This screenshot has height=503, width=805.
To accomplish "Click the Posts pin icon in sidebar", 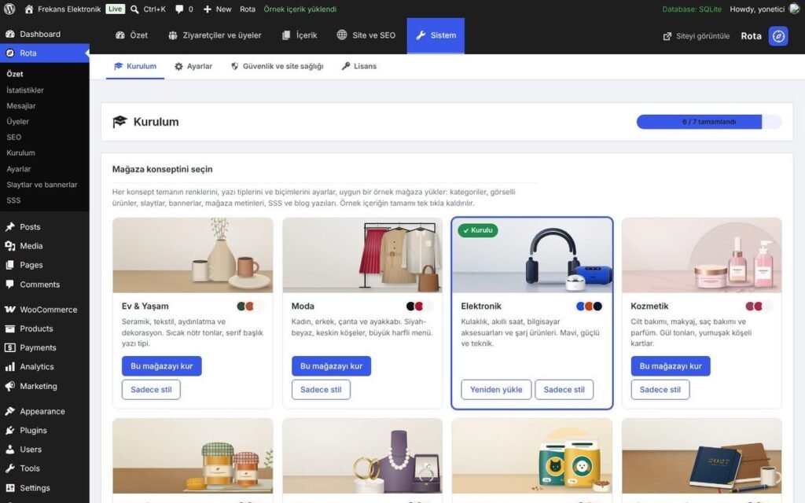I will pyautogui.click(x=9, y=226).
